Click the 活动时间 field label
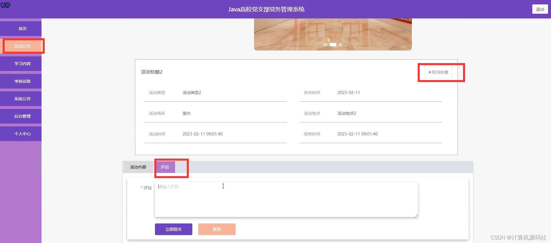 point(157,134)
